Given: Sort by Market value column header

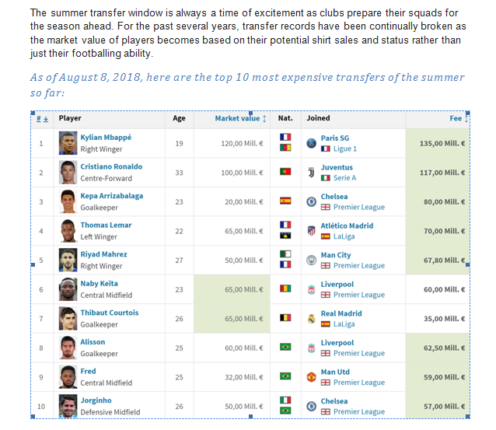Looking at the screenshot, I should pyautogui.click(x=240, y=118).
